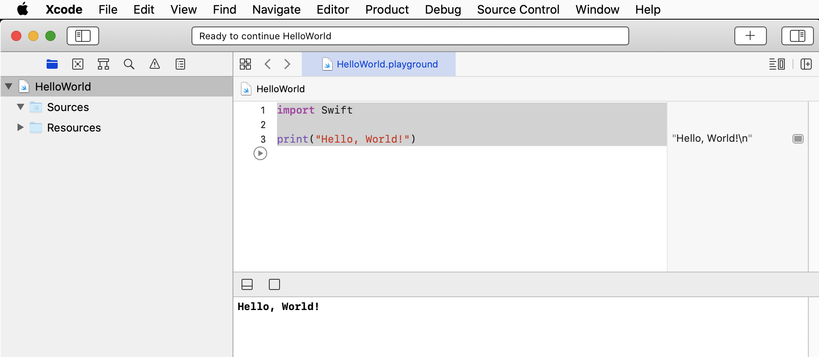Click the print("Hello, World!") code line
The image size is (819, 357).
346,139
